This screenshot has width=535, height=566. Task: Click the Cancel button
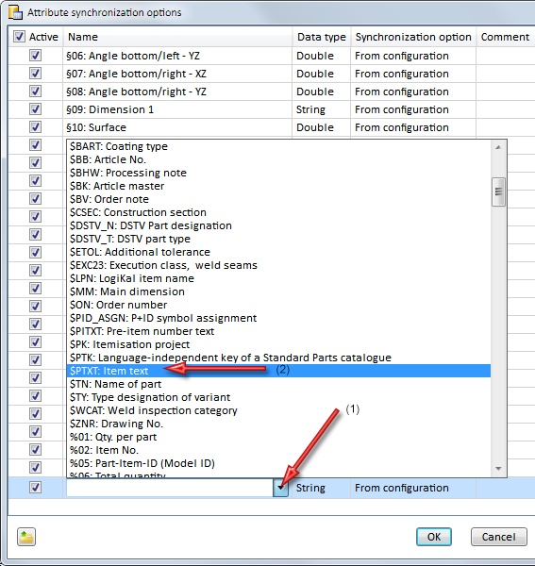pyautogui.click(x=499, y=537)
